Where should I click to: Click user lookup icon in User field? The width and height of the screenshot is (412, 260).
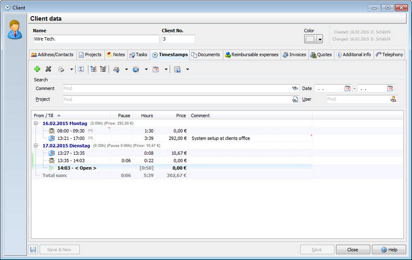pyautogui.click(x=393, y=99)
